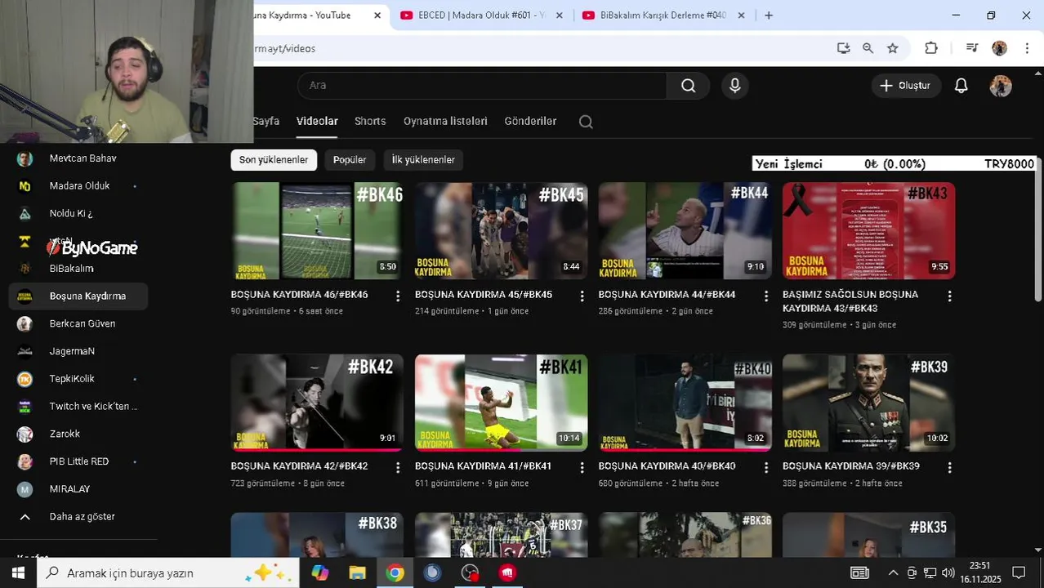Open video title BOŞUNA KAYDIRMA 44/#BK44

667,295
